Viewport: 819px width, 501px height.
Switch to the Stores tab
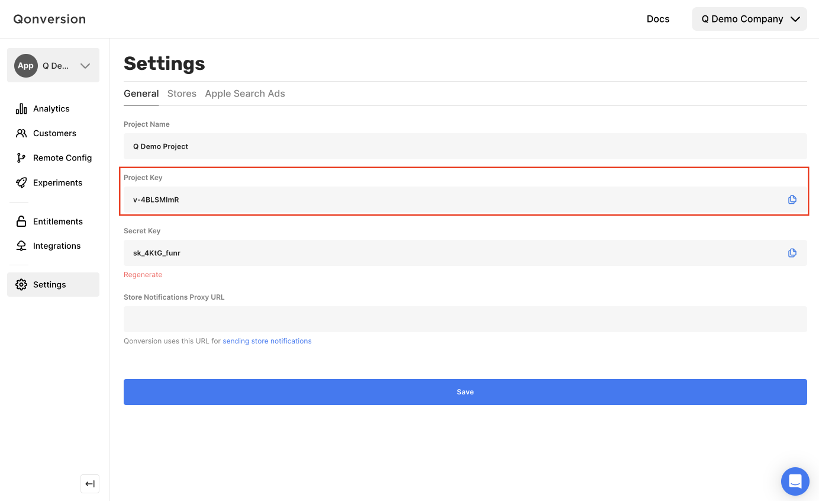coord(182,94)
